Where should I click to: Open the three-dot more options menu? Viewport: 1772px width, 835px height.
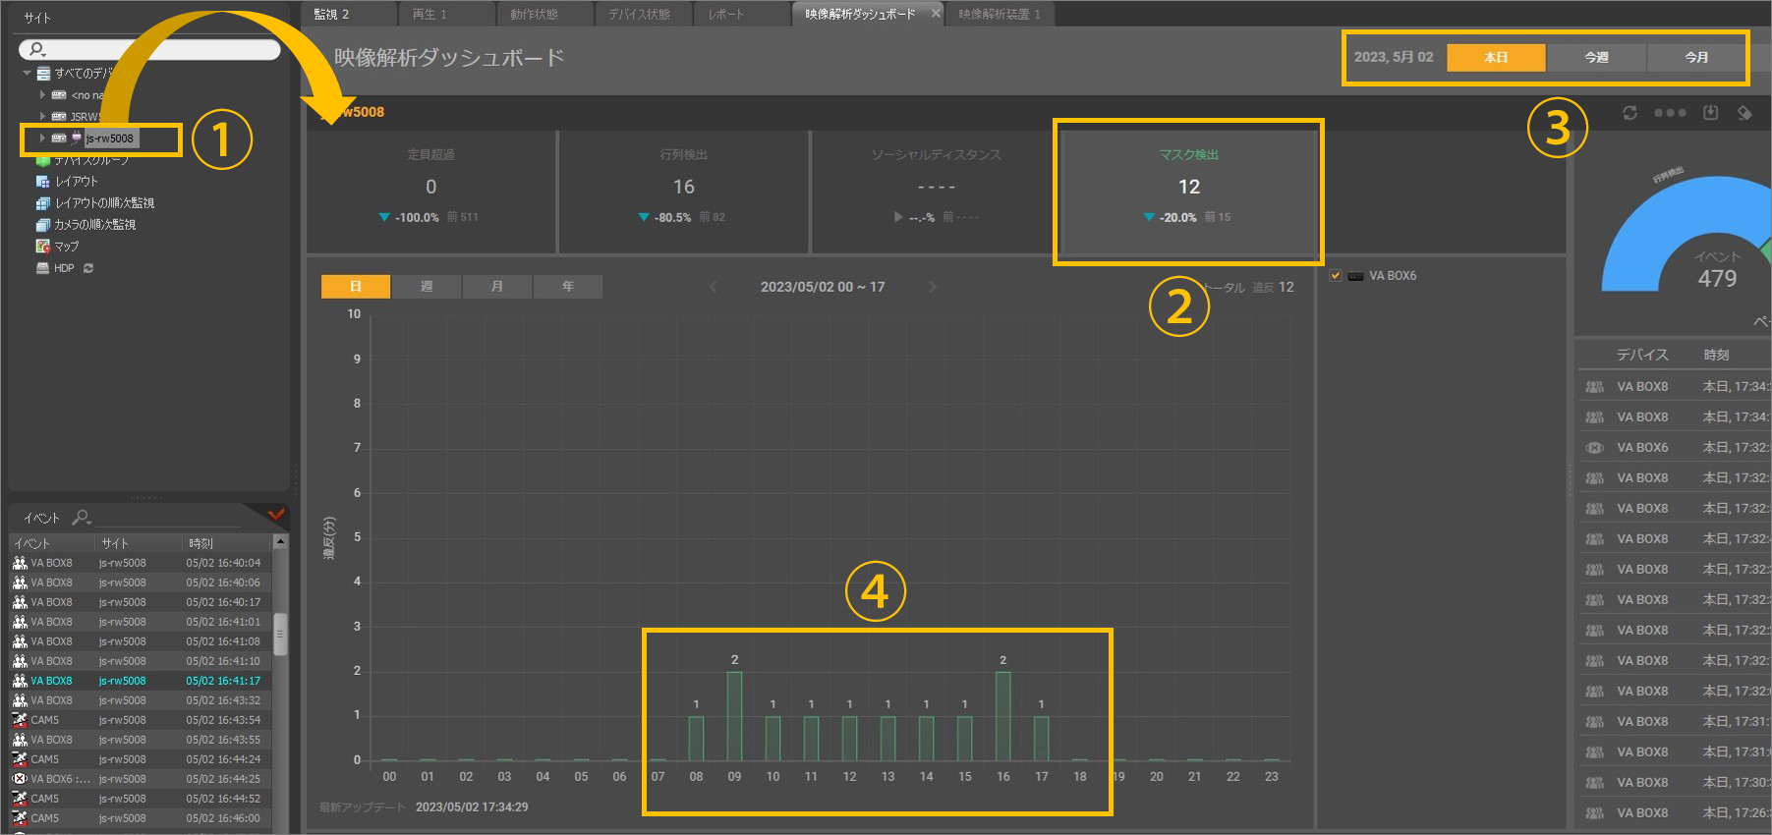(1670, 113)
